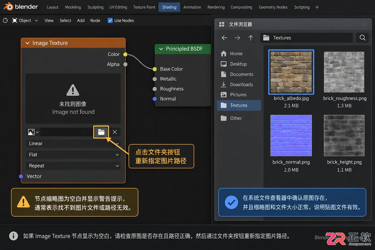Click the file browser grid icon

[x=222, y=24]
